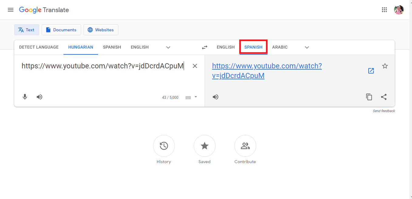Open the hamburger main menu
Screen dimensions: 412x199
click(x=11, y=10)
